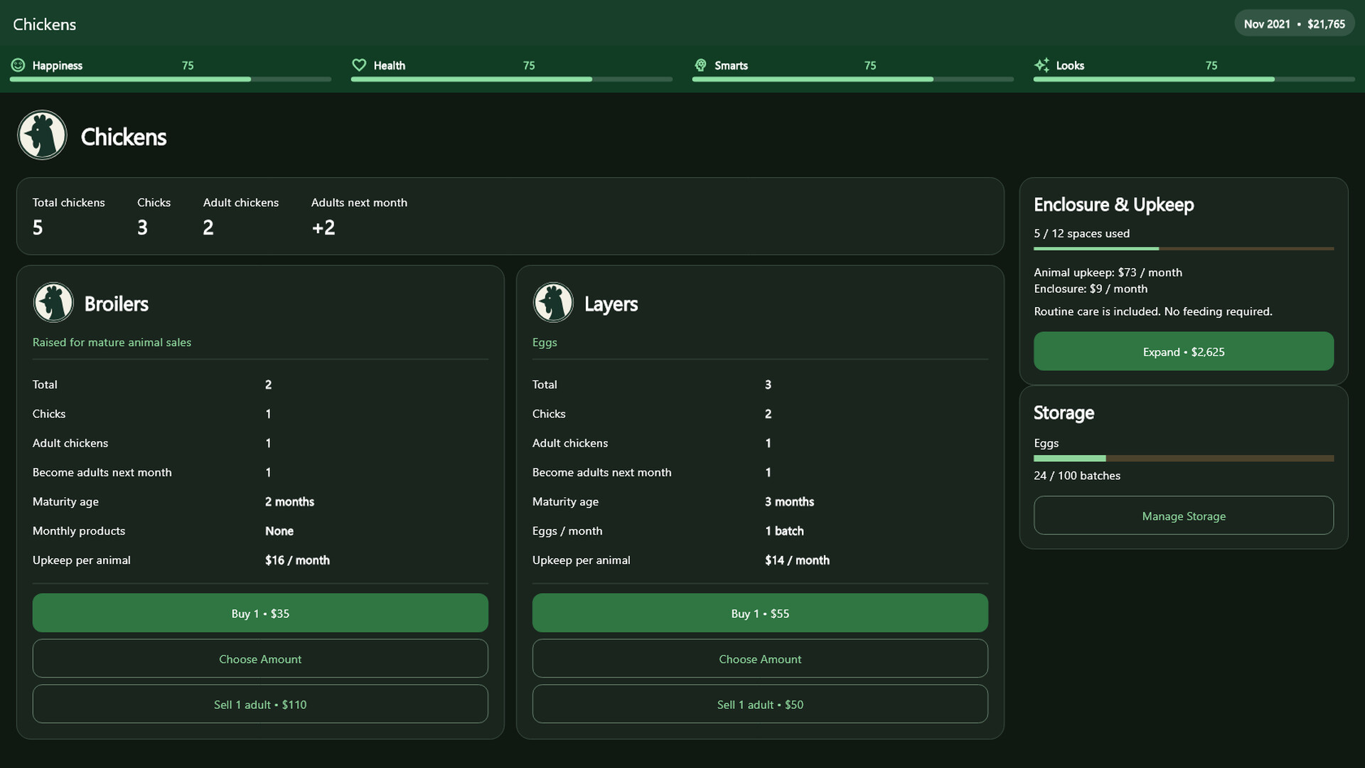Click the large Chickens rooster icon
This screenshot has height=768, width=1365.
(x=42, y=135)
